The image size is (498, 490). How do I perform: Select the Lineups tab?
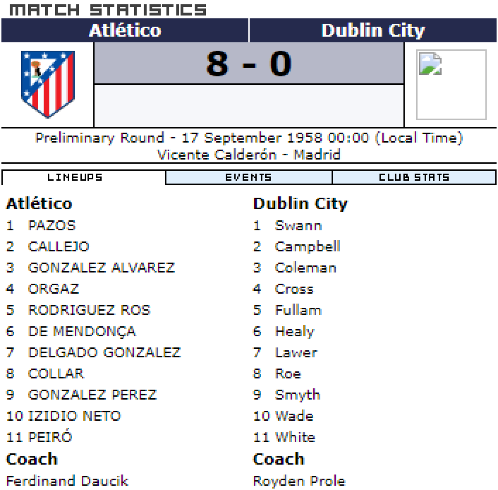(75, 177)
